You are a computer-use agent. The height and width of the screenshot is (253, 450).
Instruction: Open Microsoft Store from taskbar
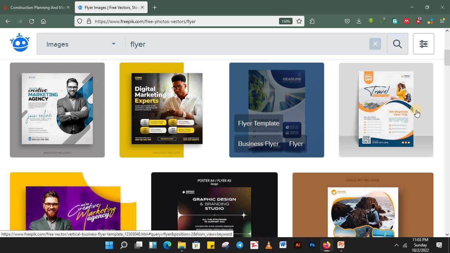point(196,245)
